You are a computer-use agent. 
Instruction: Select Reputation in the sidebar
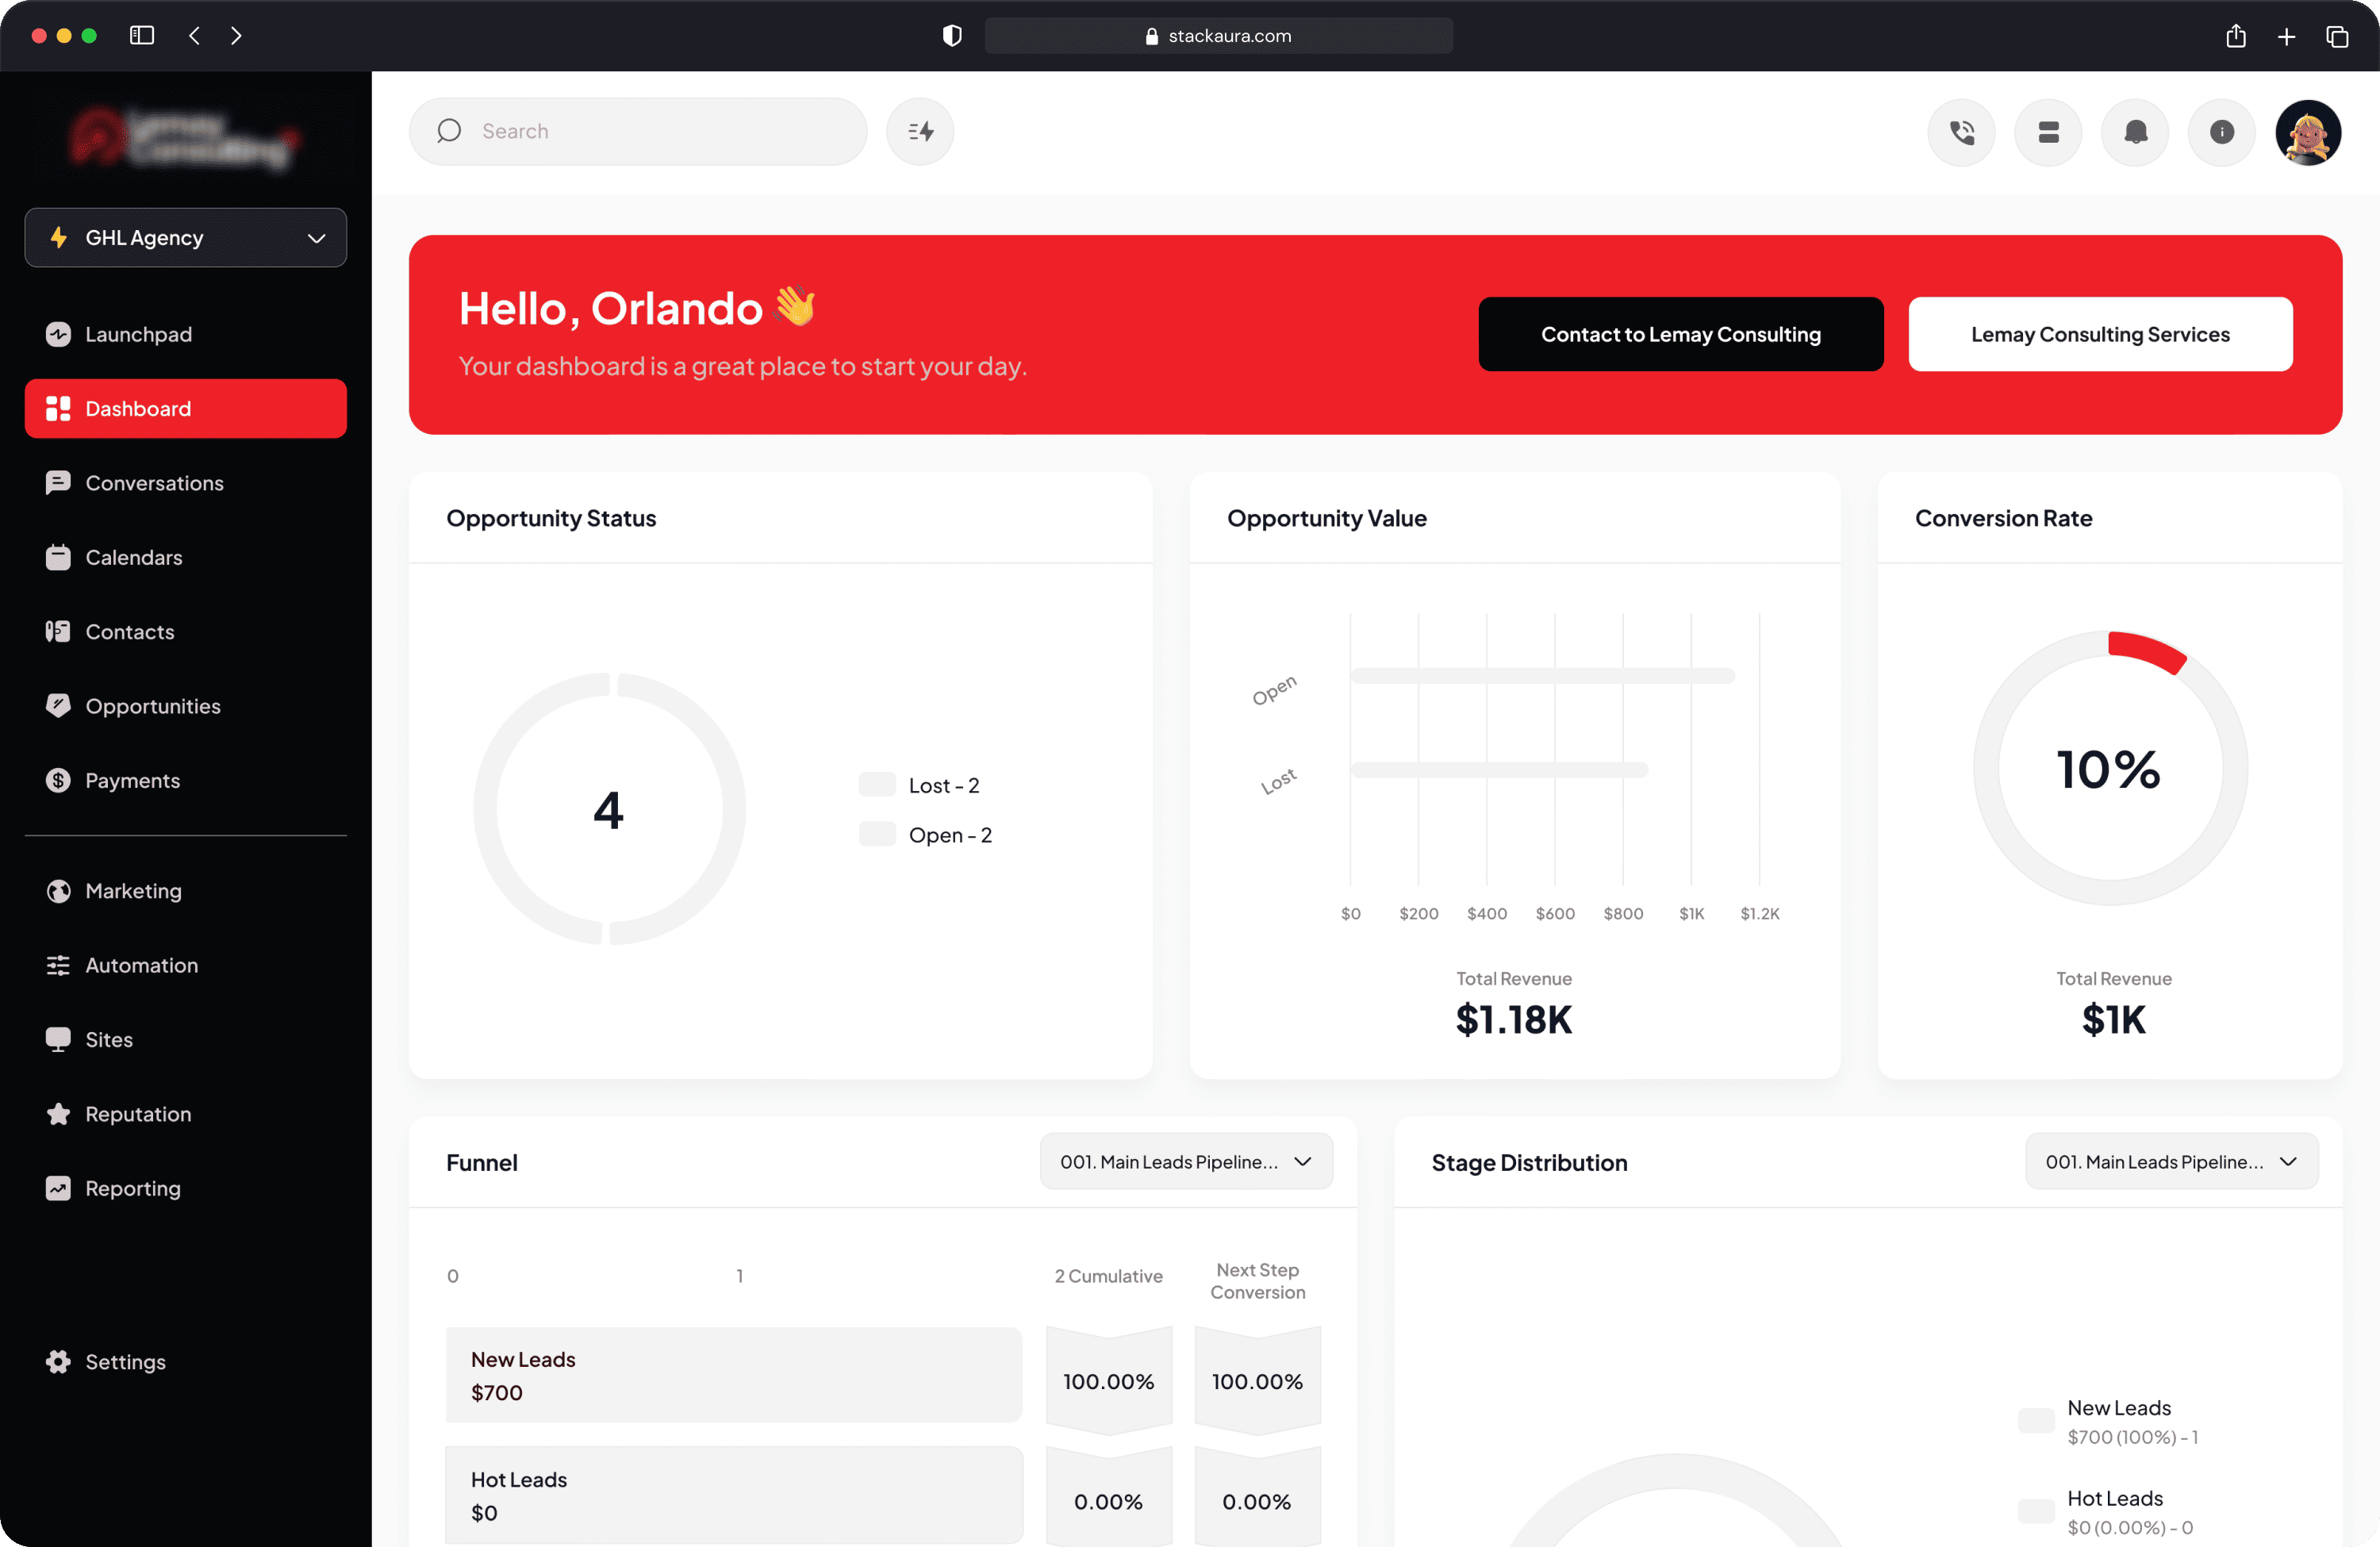tap(137, 1113)
